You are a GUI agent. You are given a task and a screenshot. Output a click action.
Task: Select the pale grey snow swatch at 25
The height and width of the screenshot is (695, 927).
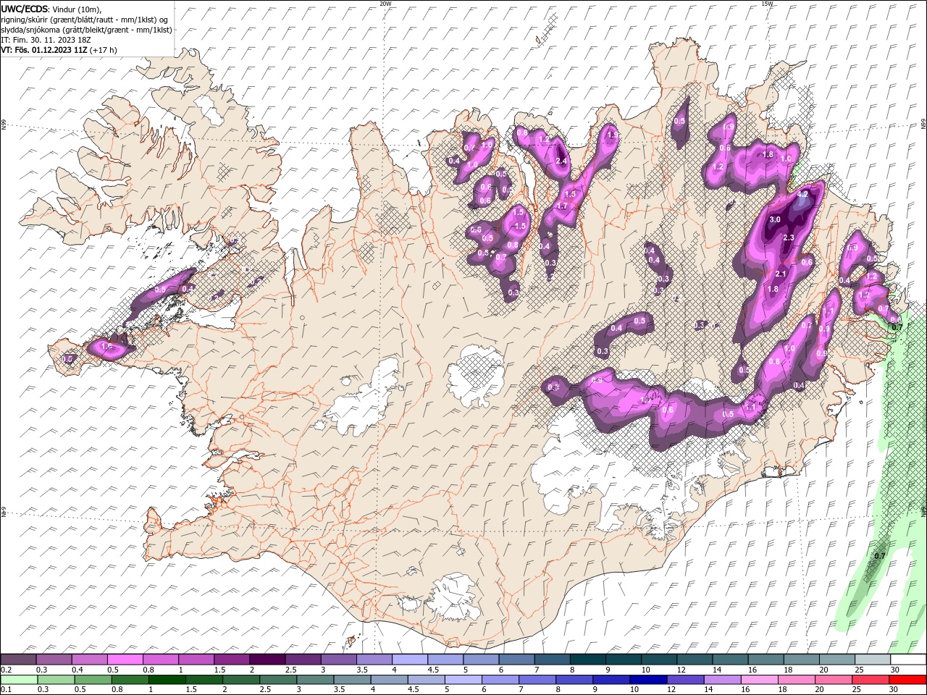point(872,660)
